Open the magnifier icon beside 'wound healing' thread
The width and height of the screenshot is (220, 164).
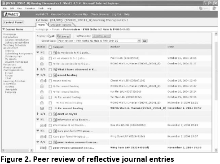click(55, 75)
